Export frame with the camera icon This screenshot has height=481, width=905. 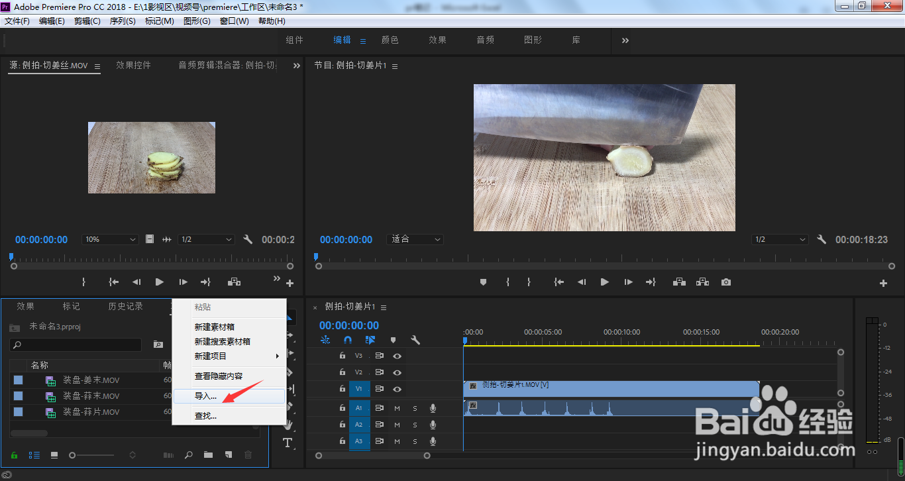point(726,282)
